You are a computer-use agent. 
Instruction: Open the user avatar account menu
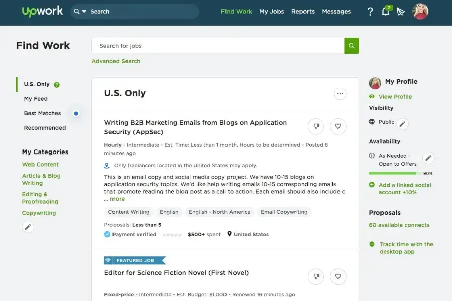(420, 11)
